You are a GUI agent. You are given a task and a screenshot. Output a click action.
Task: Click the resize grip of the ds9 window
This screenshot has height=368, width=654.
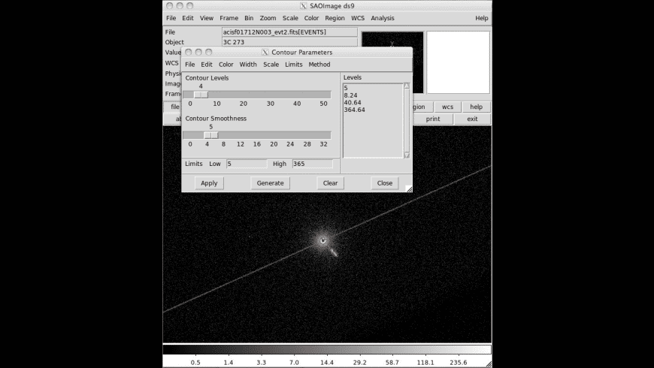coord(489,363)
